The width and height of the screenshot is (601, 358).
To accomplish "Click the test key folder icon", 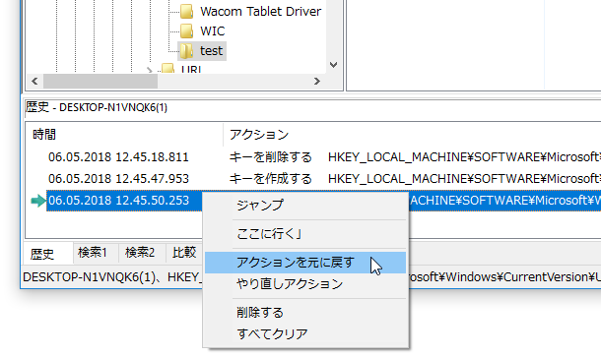I will [186, 51].
